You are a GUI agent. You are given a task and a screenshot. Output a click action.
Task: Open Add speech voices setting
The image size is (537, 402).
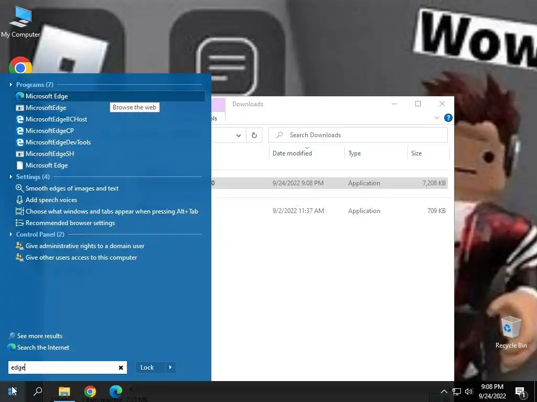click(x=46, y=200)
